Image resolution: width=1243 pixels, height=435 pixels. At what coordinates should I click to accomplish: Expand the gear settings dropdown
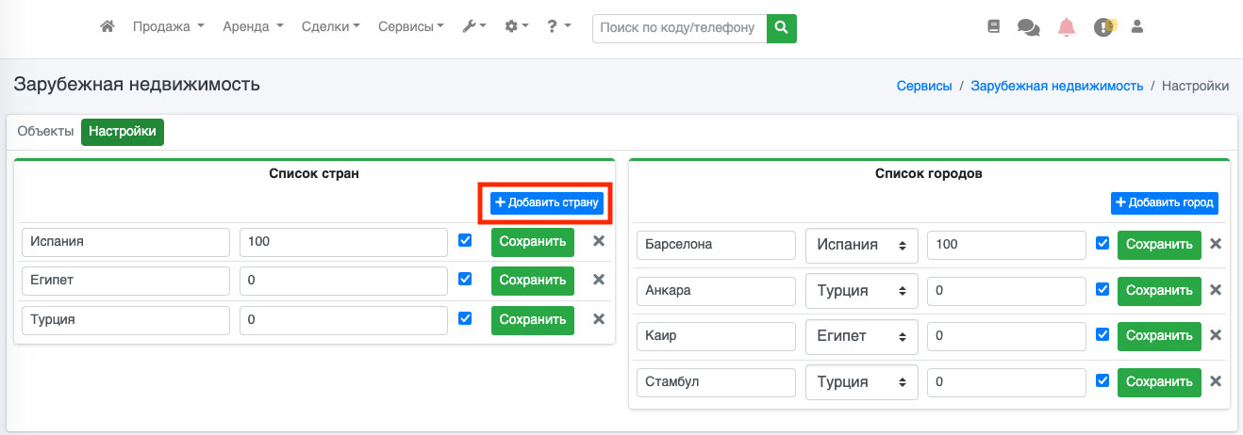coord(516,27)
